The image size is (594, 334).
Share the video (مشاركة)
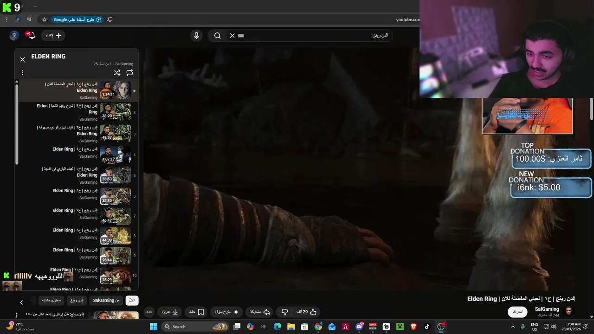[260, 312]
